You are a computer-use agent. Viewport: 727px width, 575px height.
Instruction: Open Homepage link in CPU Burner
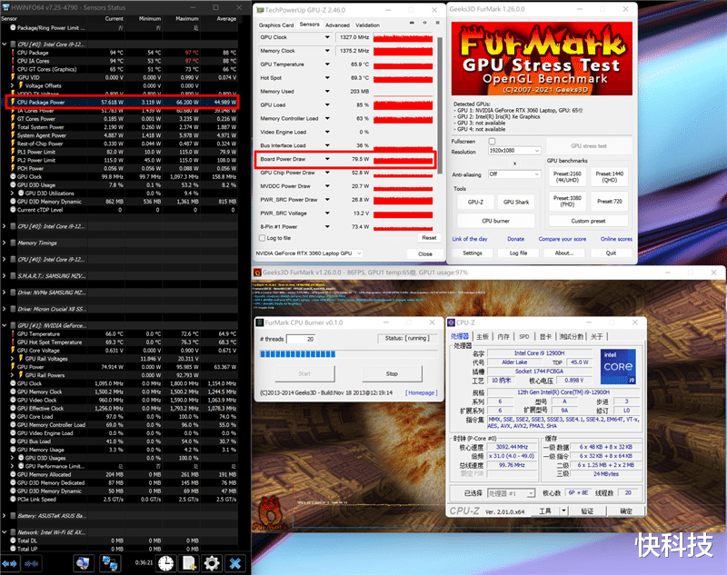coord(421,393)
